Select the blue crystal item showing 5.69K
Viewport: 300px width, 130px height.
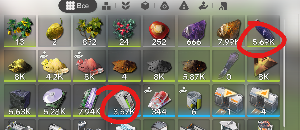[x=264, y=31]
